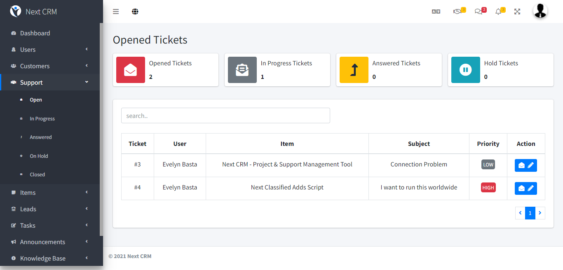This screenshot has width=563, height=270.
Task: Expand the Users sidebar menu
Action: click(x=49, y=50)
